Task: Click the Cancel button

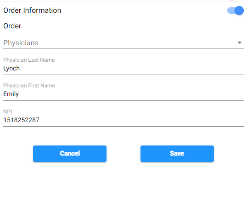Action: point(70,154)
